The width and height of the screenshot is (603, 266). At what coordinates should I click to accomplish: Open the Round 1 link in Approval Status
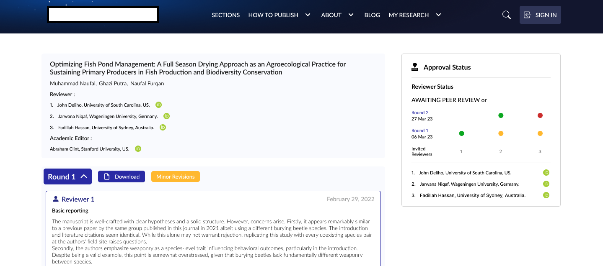(x=420, y=130)
